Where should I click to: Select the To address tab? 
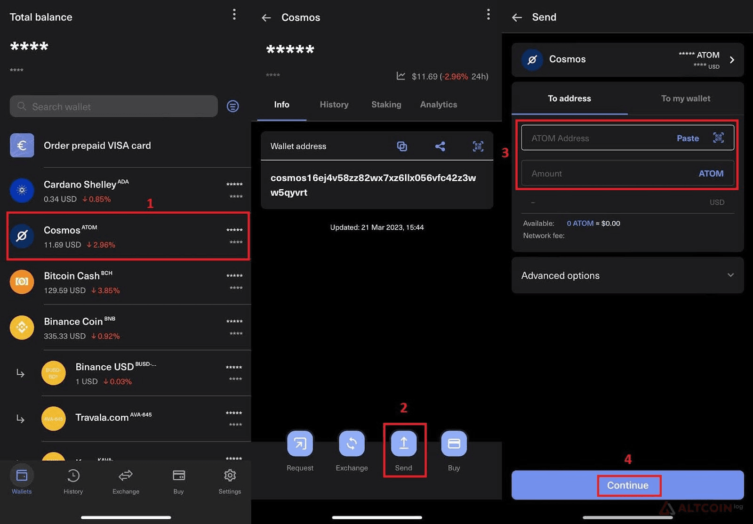569,98
